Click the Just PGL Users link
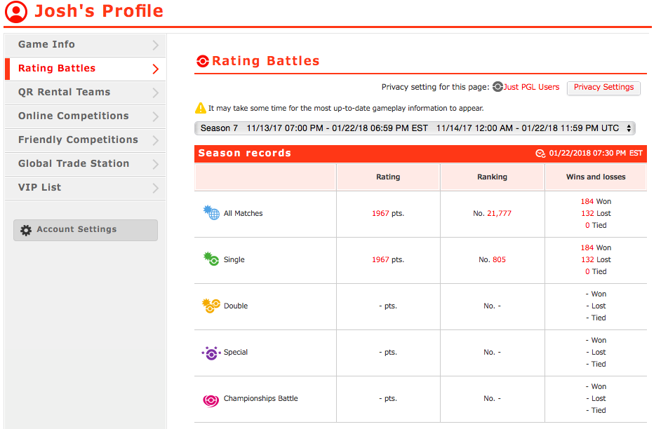 tap(531, 87)
